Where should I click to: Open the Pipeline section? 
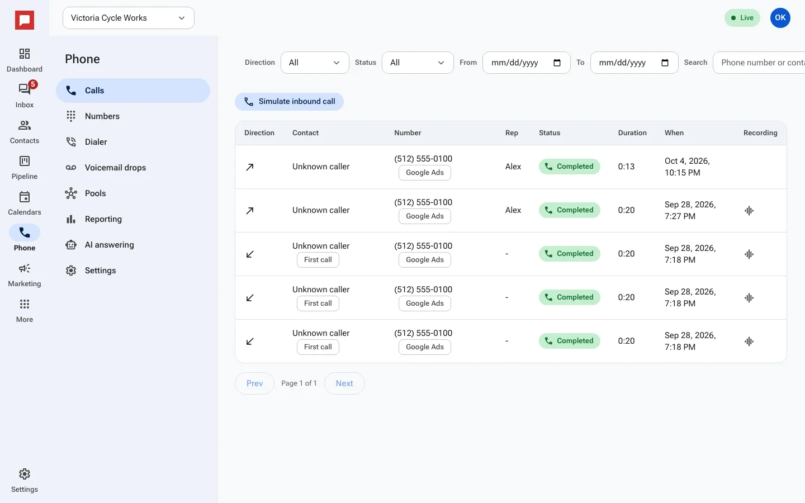point(25,168)
